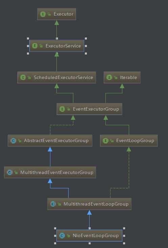This screenshot has height=248, width=168.
Task: Select the NioEventLoopGroup class node
Action: 89,235
